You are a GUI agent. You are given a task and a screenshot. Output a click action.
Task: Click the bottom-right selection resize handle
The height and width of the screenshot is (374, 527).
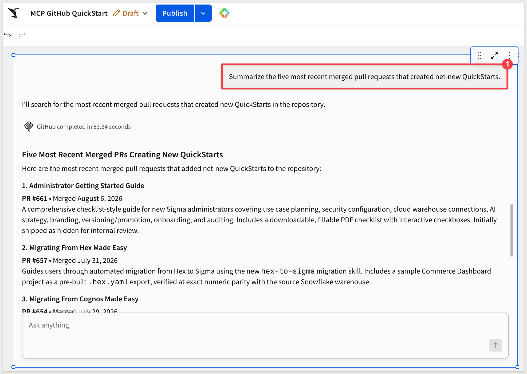tap(517, 367)
